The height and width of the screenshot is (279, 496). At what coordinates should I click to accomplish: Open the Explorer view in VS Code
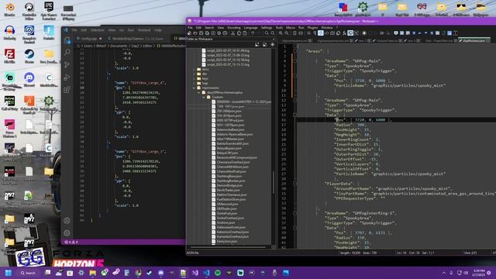67,40
